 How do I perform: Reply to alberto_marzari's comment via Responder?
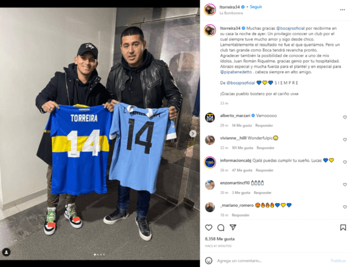(264, 125)
